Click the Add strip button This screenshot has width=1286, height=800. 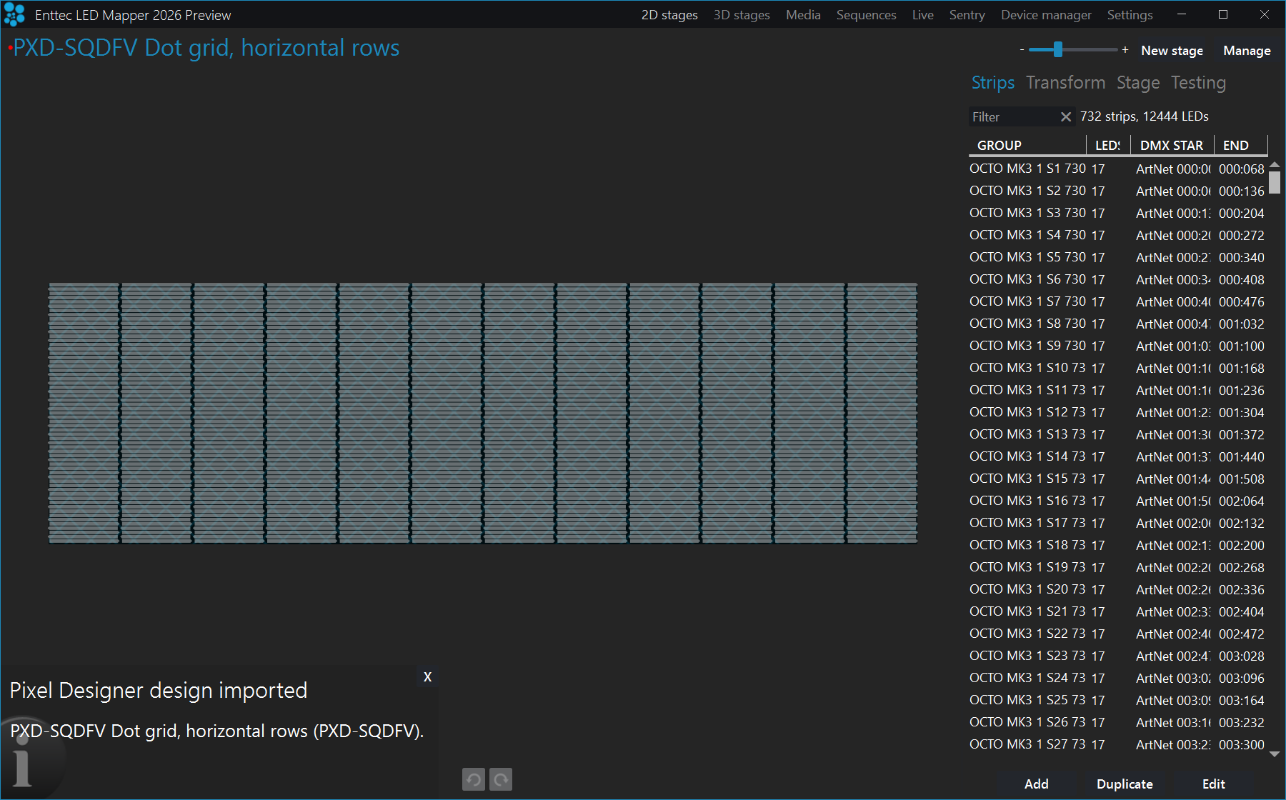point(1037,784)
